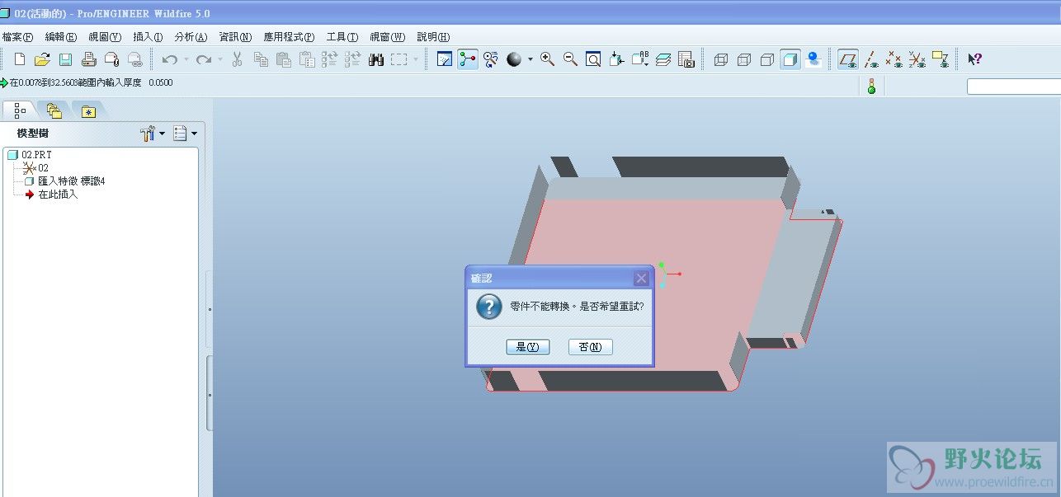
Task: Toggle coordinate systems display
Action: tap(917, 59)
